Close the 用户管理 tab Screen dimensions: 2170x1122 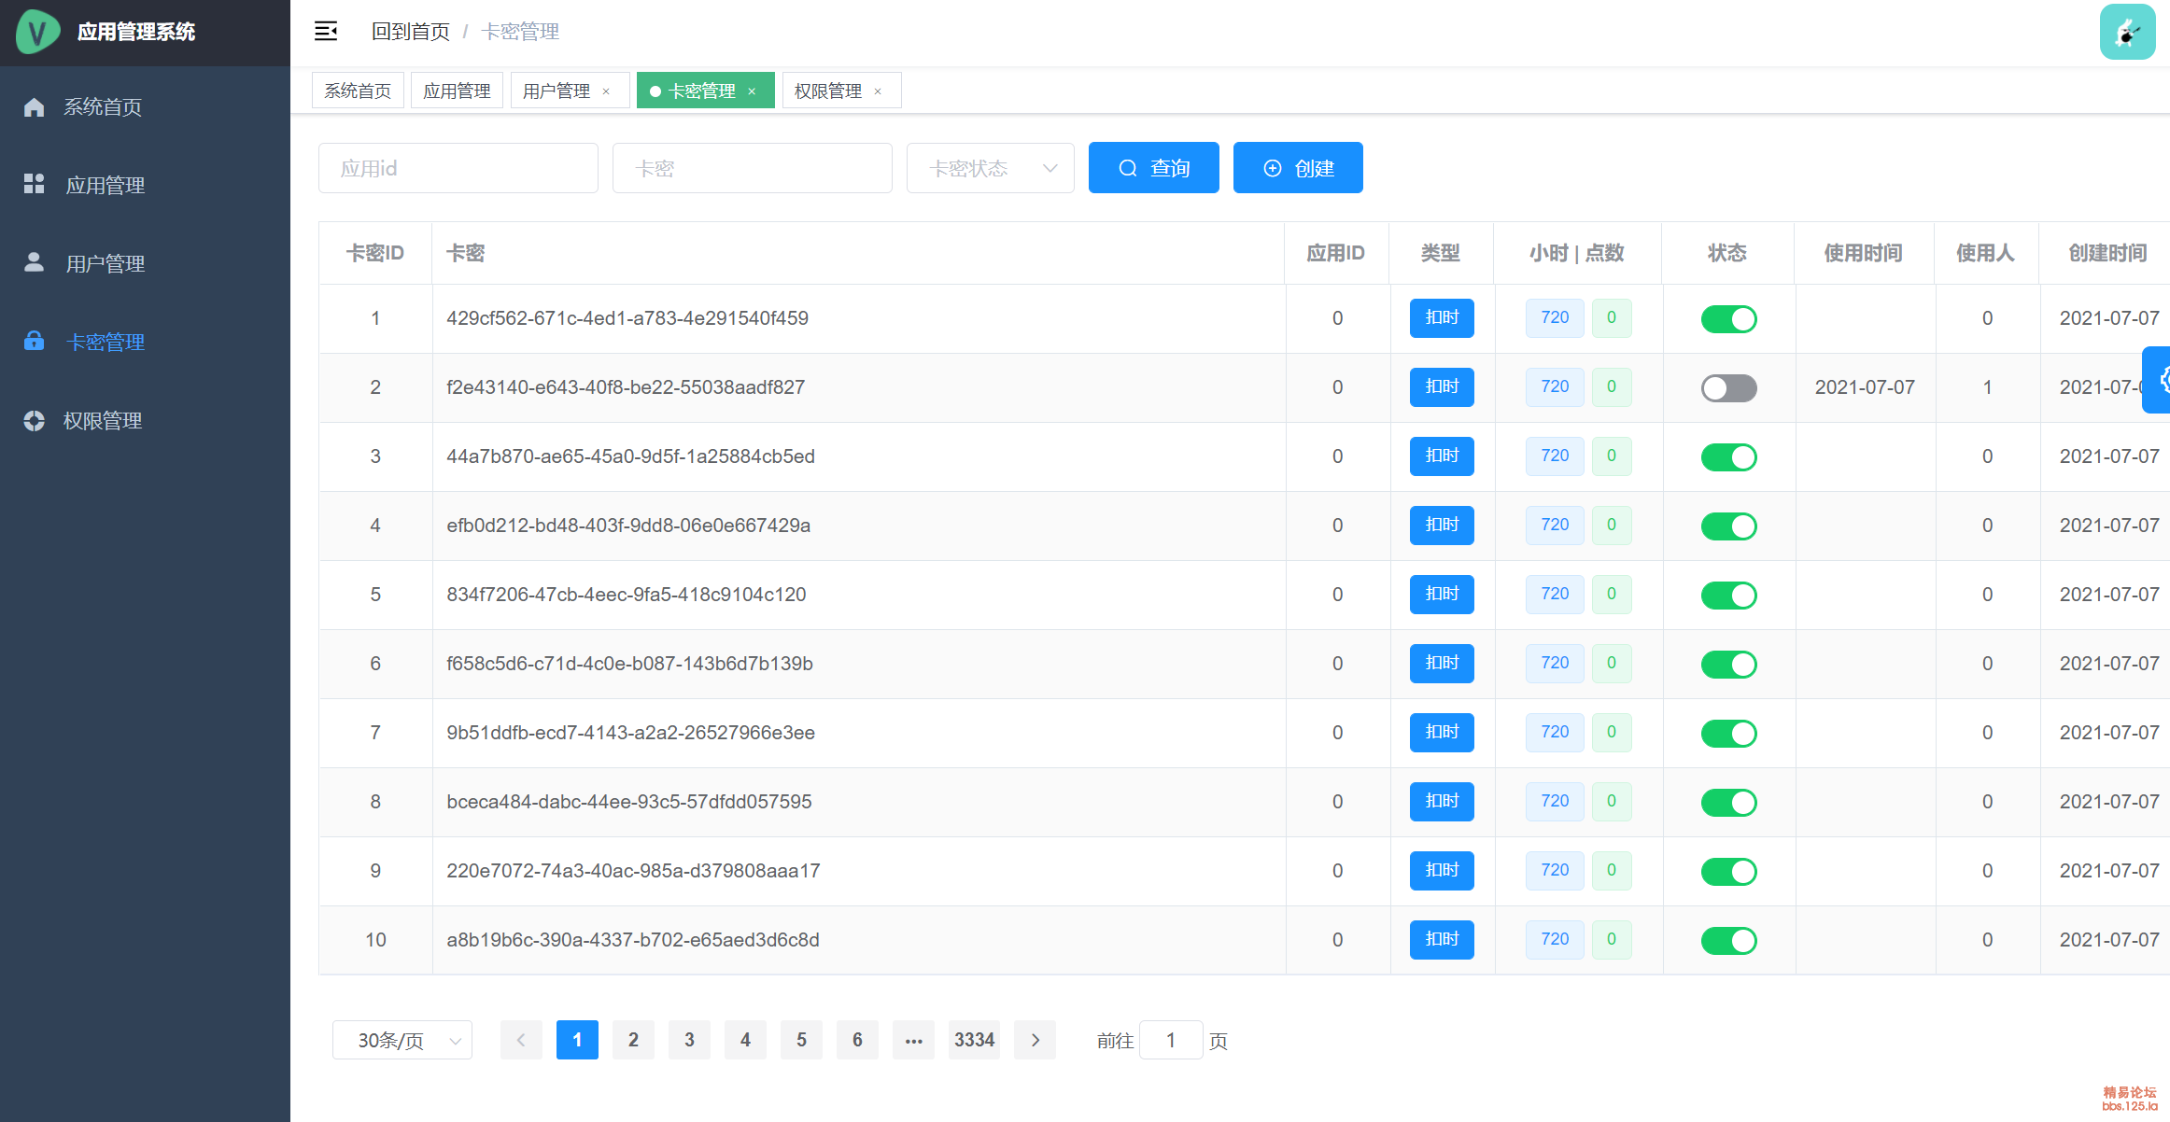(x=606, y=91)
